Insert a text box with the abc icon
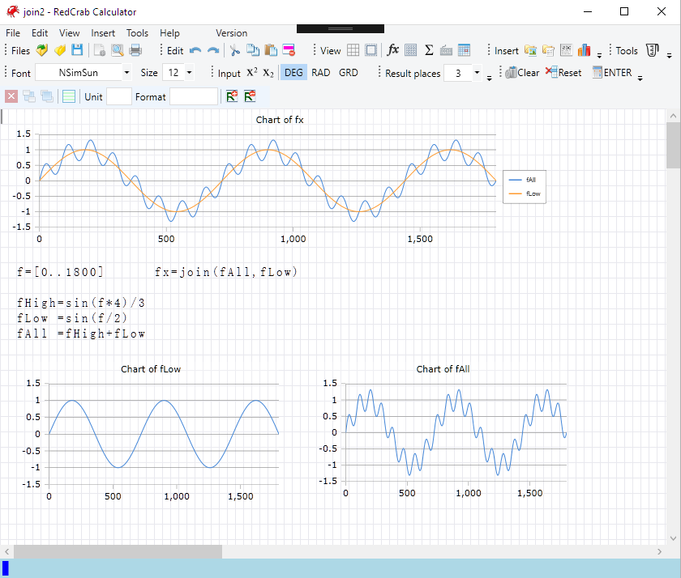 coord(567,50)
